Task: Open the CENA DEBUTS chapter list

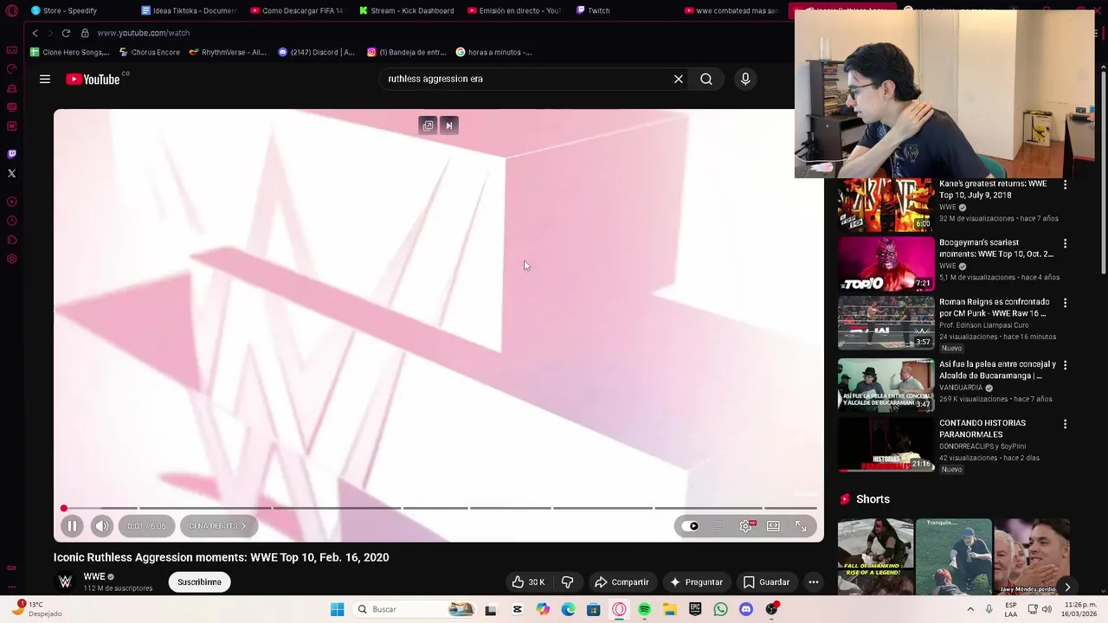Action: tap(218, 526)
